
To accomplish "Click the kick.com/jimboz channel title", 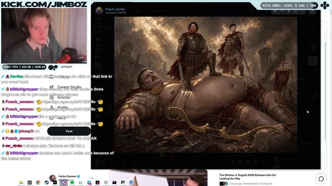I will [x=44, y=4].
